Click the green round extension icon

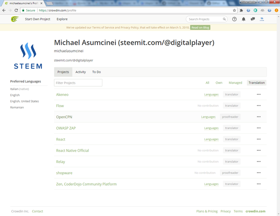255,11
